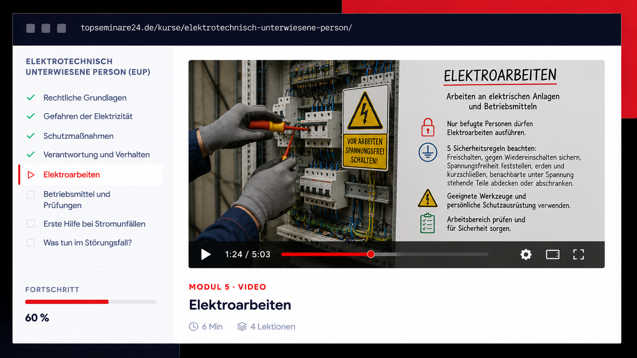The image size is (637, 358).
Task: Click the '5 Sicherheitsregeln beachten:' text in video
Action: pyautogui.click(x=491, y=148)
